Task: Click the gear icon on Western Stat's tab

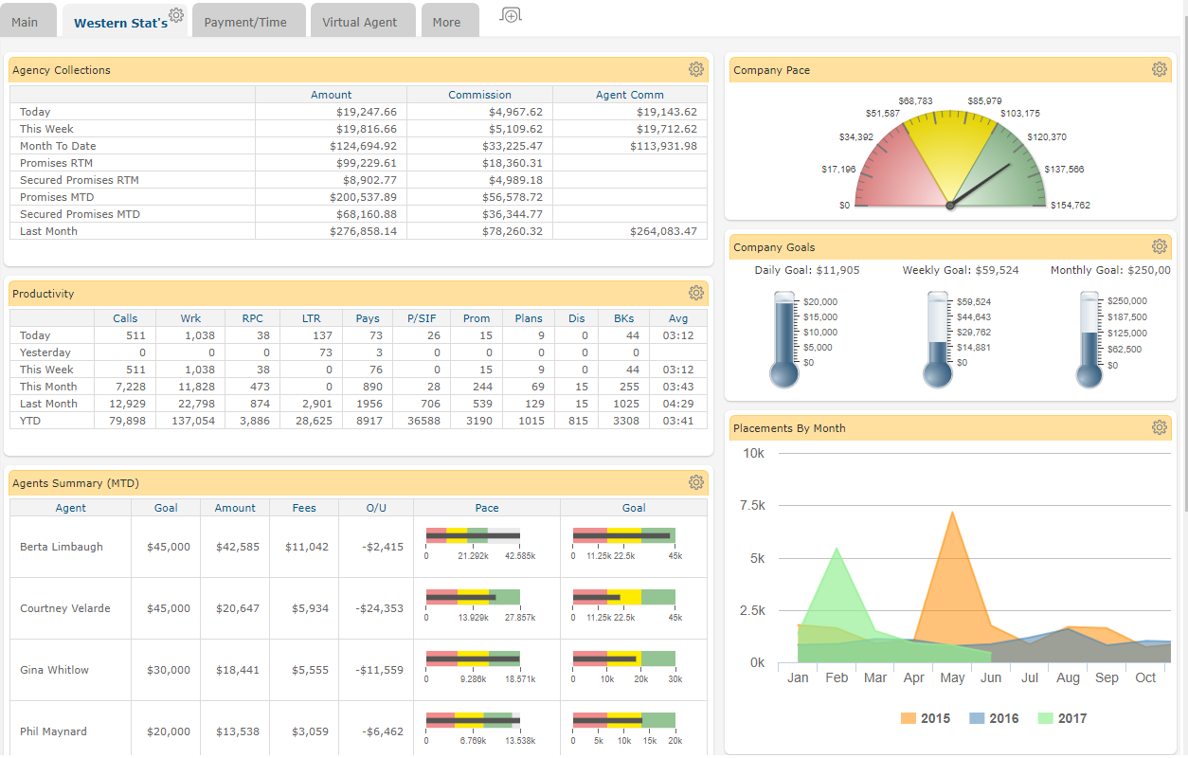Action: [176, 15]
